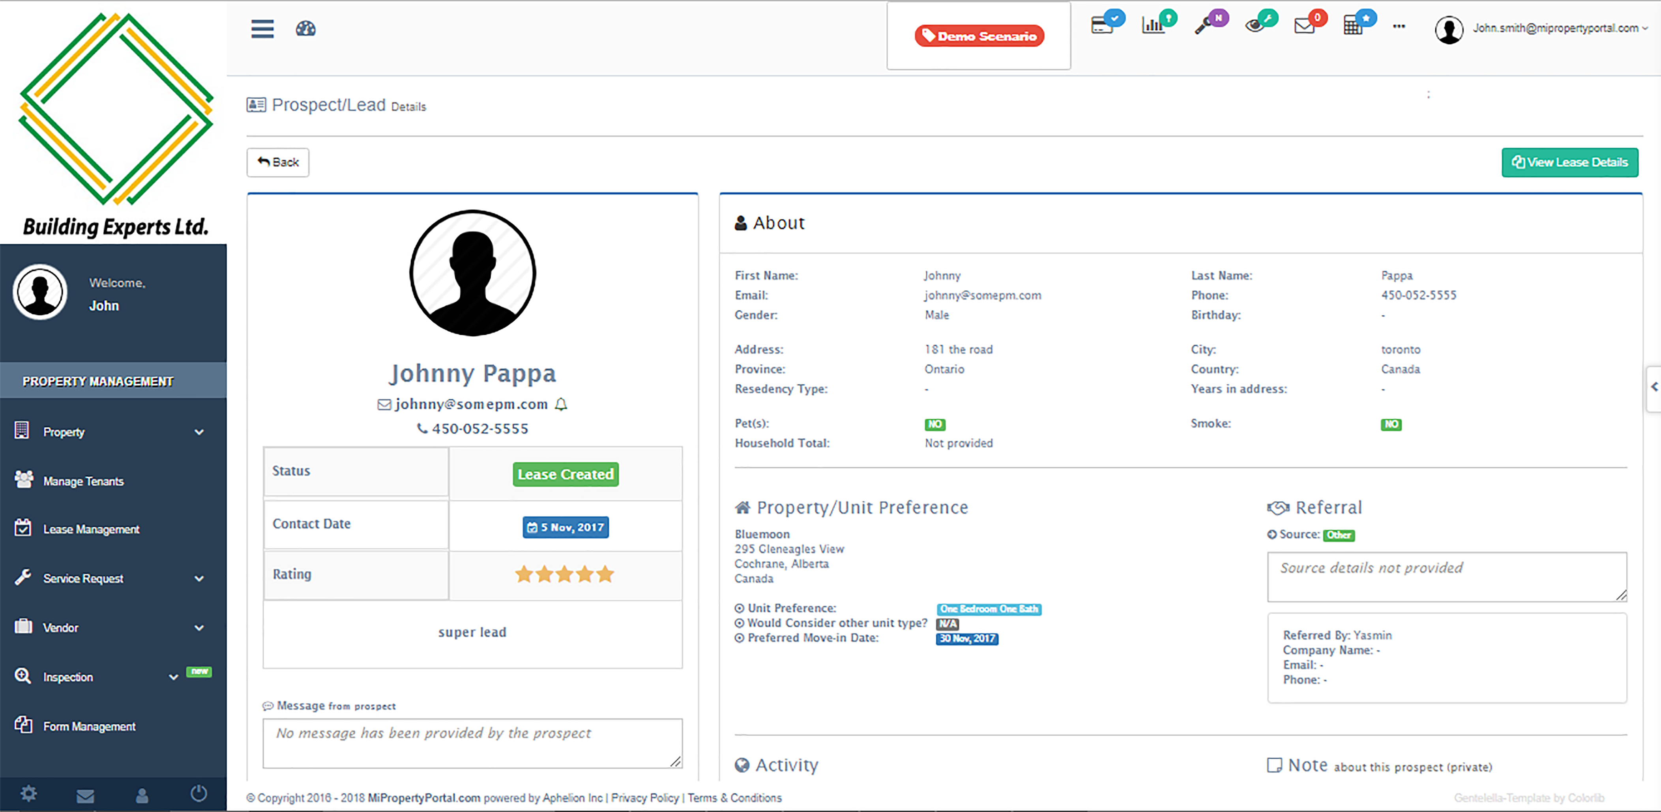Select Lease Management from sidebar

(91, 529)
